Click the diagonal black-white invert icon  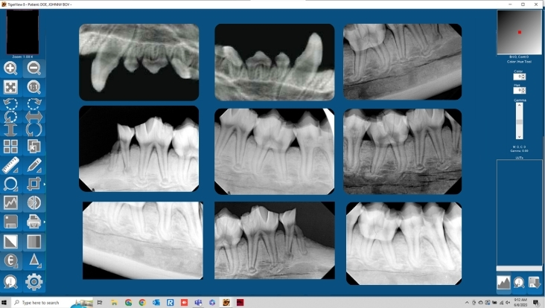pos(10,241)
